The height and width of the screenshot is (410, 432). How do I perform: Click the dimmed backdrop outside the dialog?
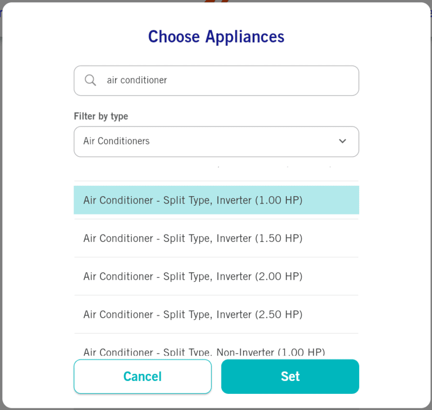pyautogui.click(x=2, y=216)
